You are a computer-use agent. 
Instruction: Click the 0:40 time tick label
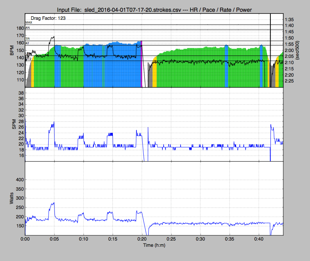[259, 239]
